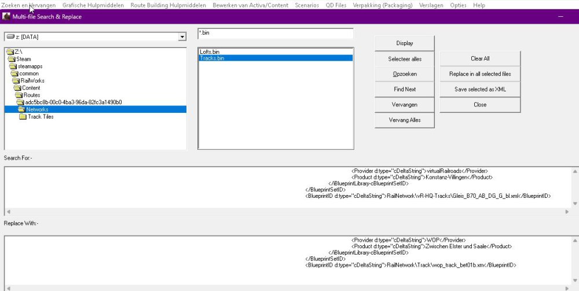Image resolution: width=579 pixels, height=291 pixels.
Task: Select the RailWorks folder in tree
Action: (32, 80)
